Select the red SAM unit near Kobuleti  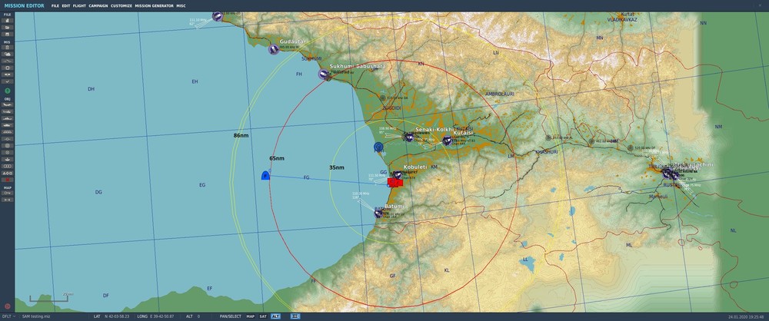tap(394, 182)
